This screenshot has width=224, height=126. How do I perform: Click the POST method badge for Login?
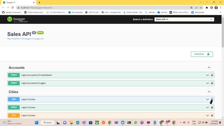[x=14, y=83]
